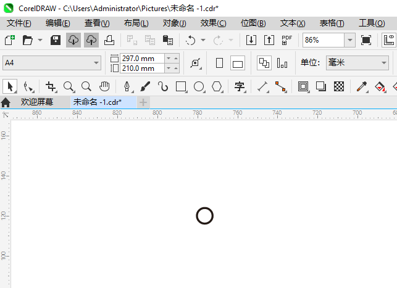Select the Text tool 字

click(240, 86)
